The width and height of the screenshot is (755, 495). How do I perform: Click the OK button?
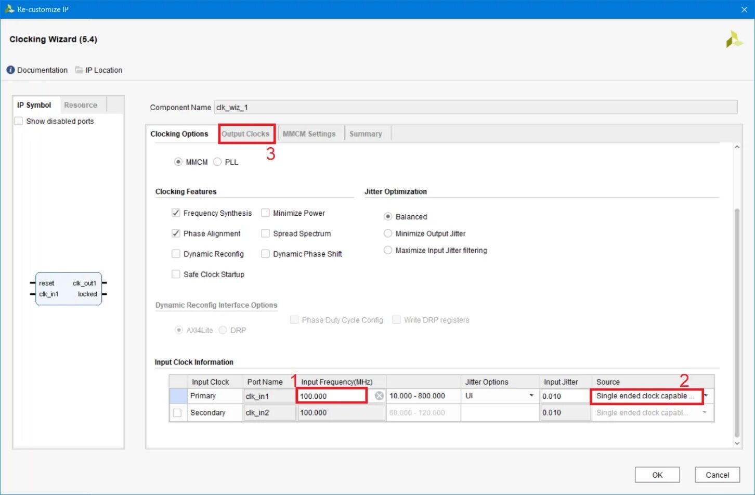[x=657, y=475]
